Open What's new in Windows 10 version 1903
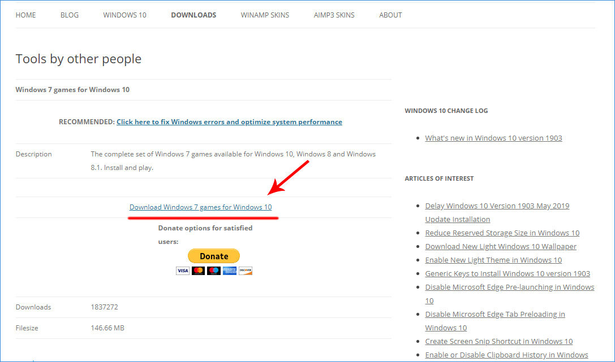Image resolution: width=615 pixels, height=362 pixels. [x=493, y=138]
